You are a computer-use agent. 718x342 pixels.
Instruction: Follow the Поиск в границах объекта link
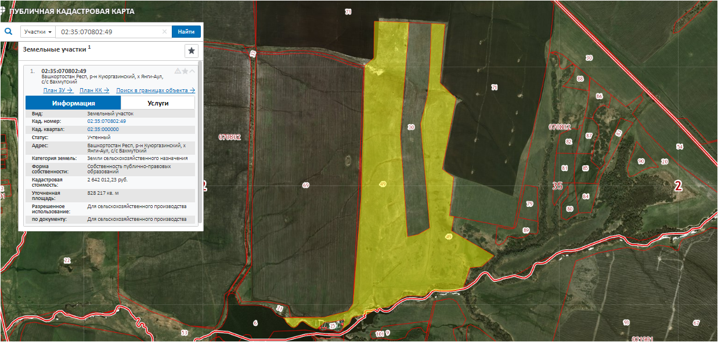click(155, 90)
